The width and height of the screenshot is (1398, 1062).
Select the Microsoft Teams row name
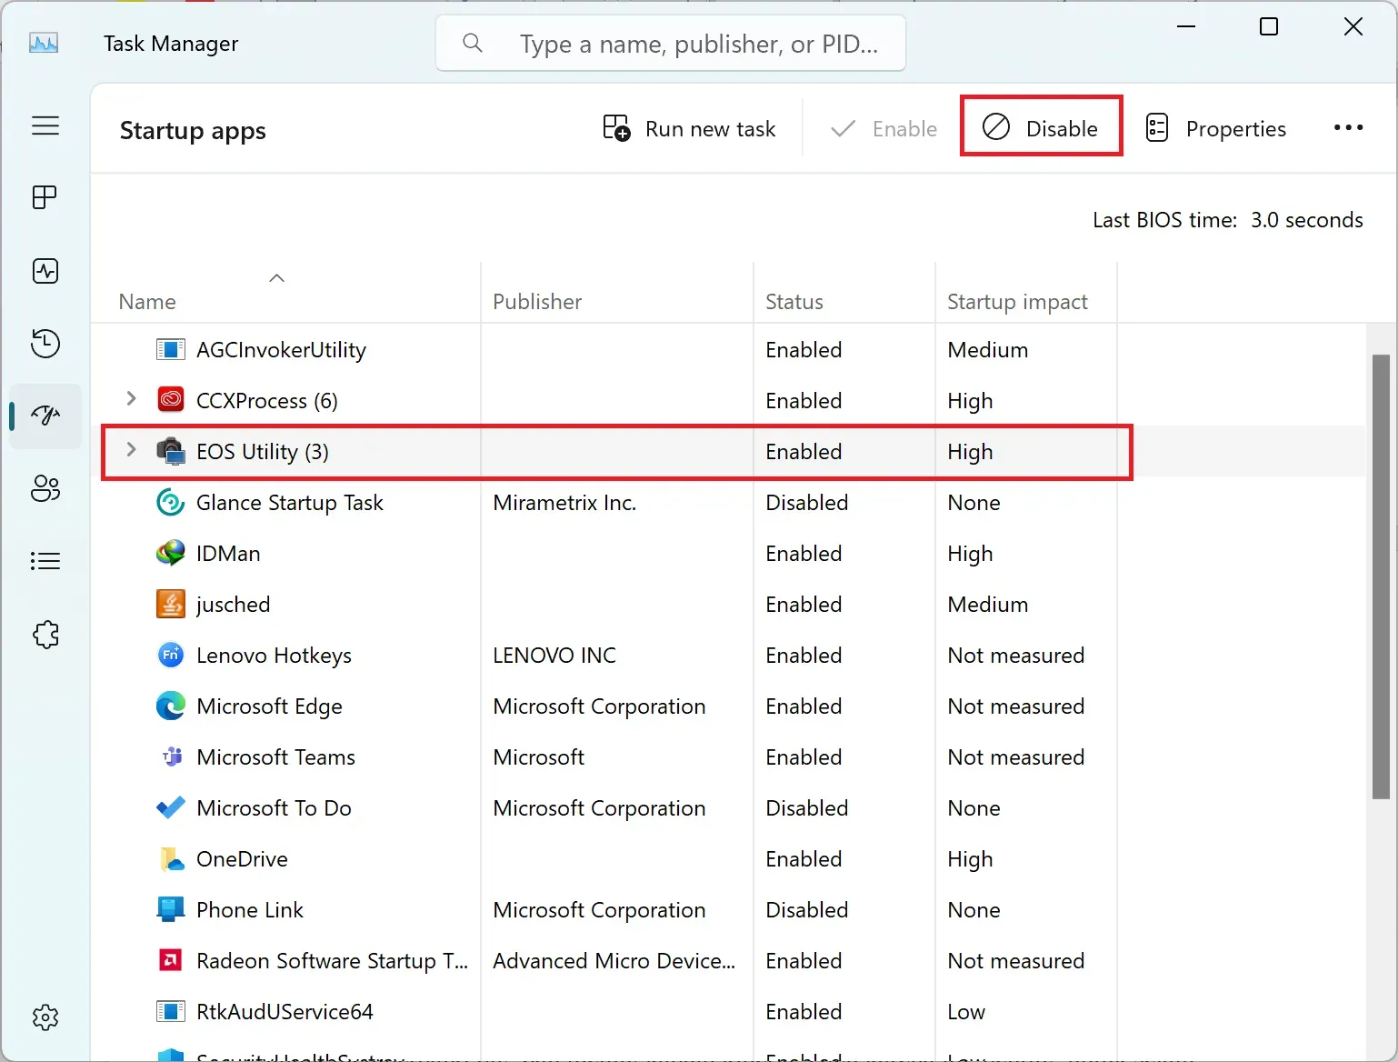pos(275,756)
